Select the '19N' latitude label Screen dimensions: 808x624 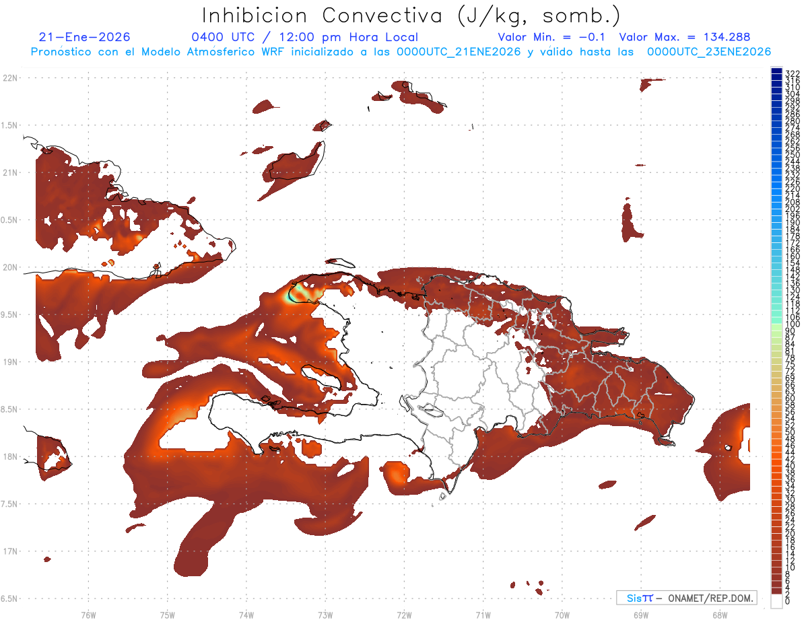click(9, 361)
